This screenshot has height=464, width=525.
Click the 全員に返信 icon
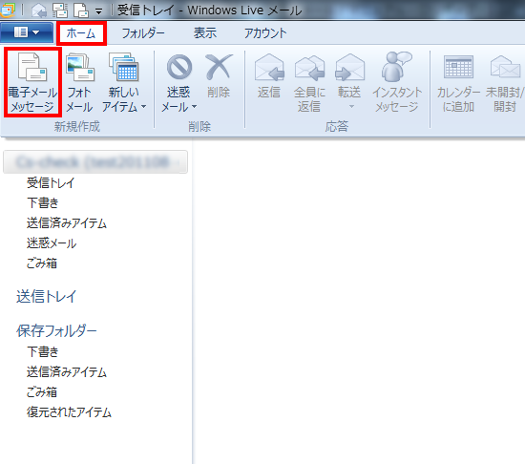[309, 68]
